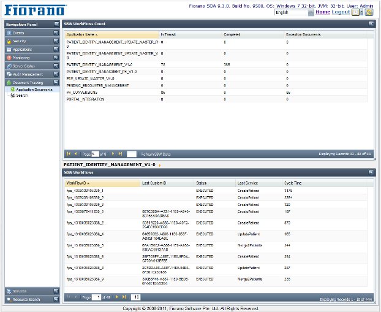Expand the Audit Management section toggle
The width and height of the screenshot is (381, 312).
point(56,74)
